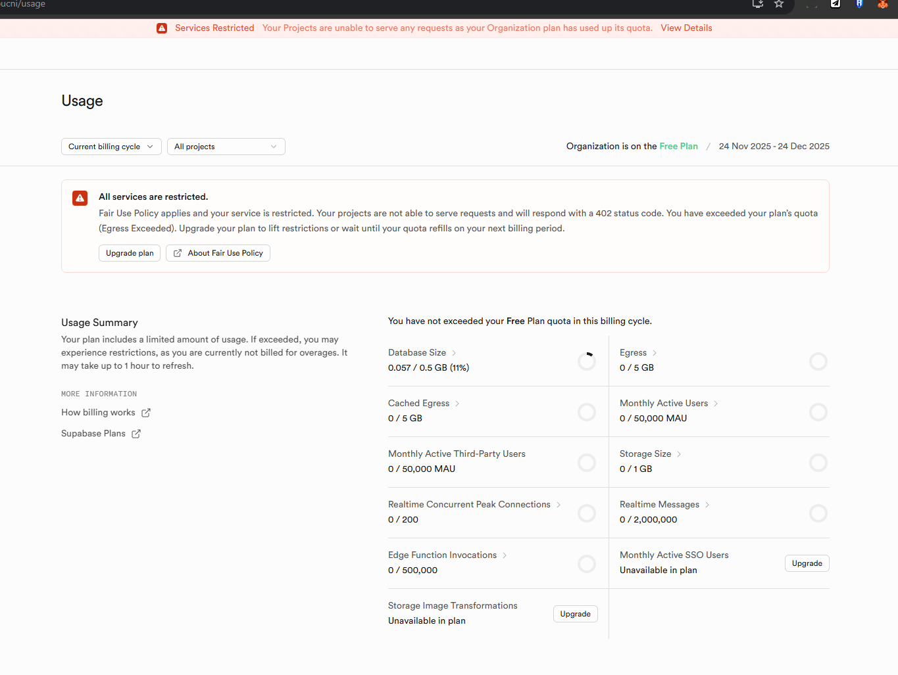Click the blue shield extension icon

pyautogui.click(x=859, y=4)
